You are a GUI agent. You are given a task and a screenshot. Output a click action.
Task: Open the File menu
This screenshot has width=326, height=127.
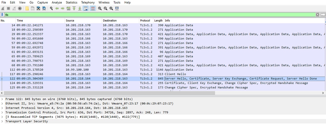pos(4,2)
